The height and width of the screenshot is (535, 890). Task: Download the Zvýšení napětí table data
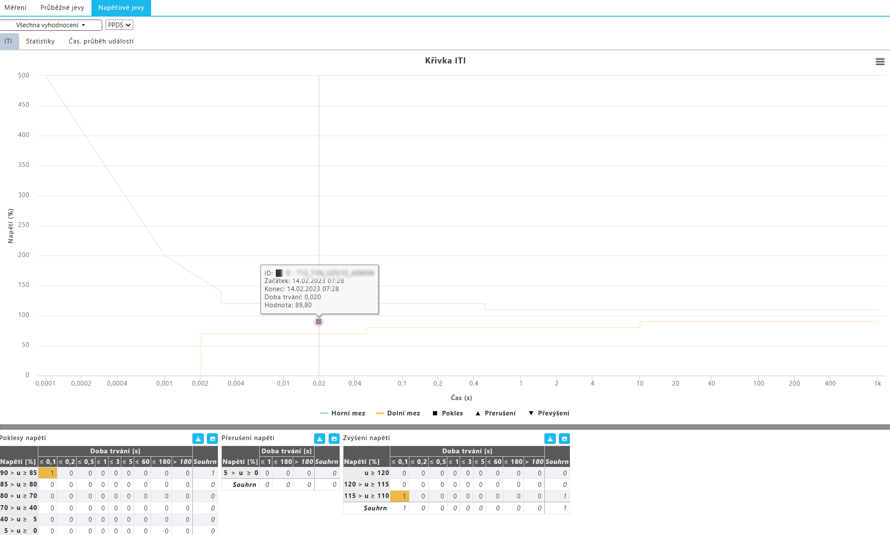pyautogui.click(x=550, y=439)
